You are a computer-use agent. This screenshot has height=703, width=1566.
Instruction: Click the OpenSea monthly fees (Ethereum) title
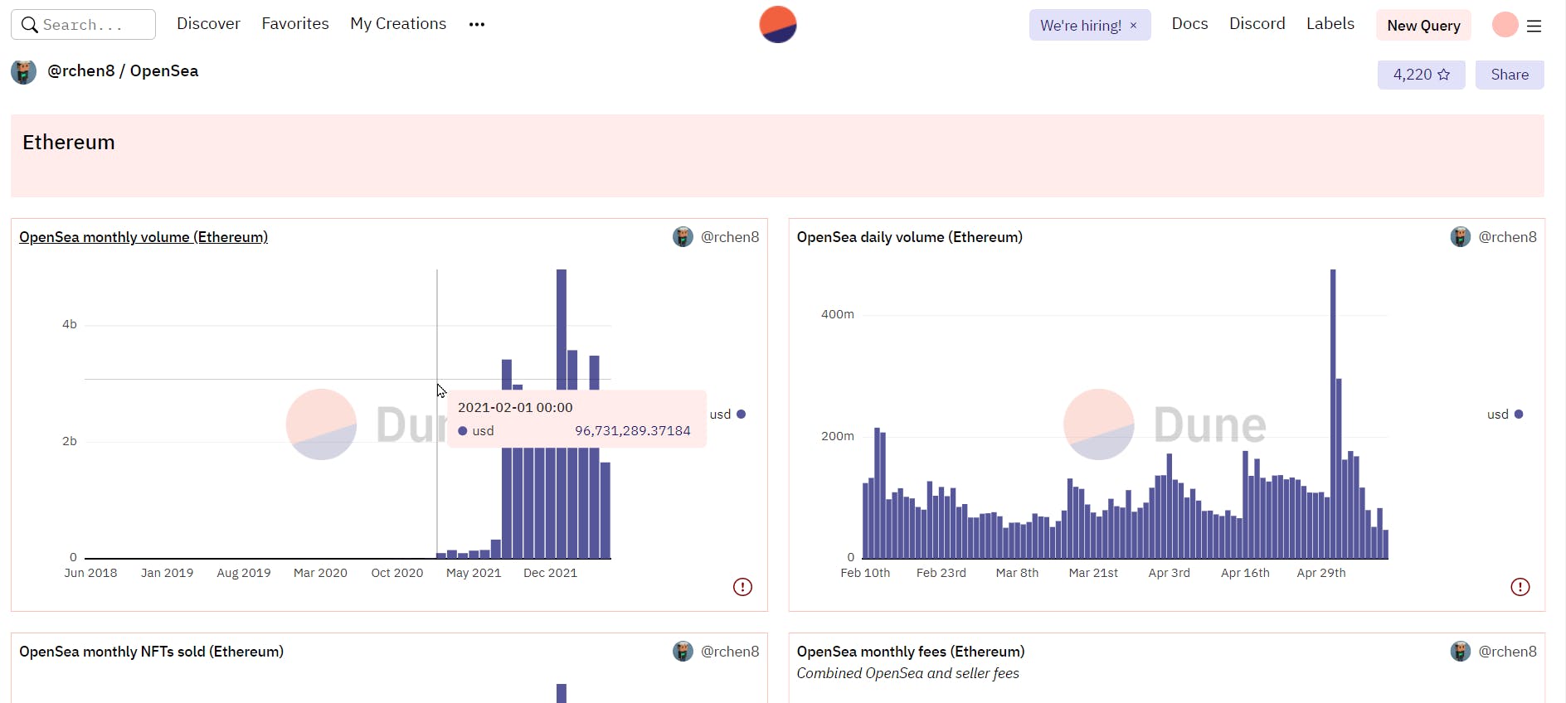click(911, 652)
